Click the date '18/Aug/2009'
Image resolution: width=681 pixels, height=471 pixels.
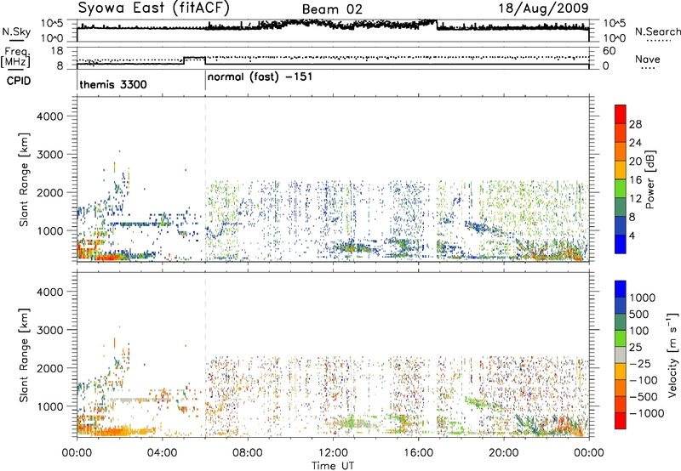point(543,8)
